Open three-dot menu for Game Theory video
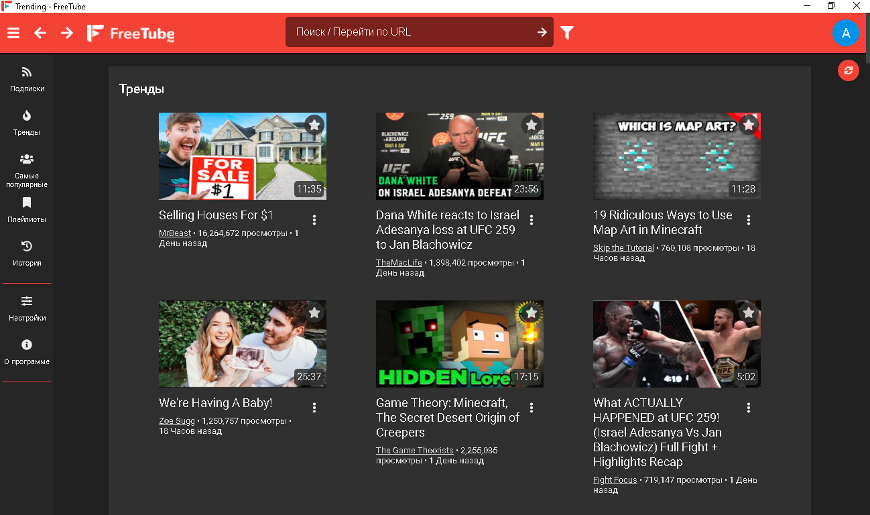This screenshot has height=515, width=870. [532, 408]
